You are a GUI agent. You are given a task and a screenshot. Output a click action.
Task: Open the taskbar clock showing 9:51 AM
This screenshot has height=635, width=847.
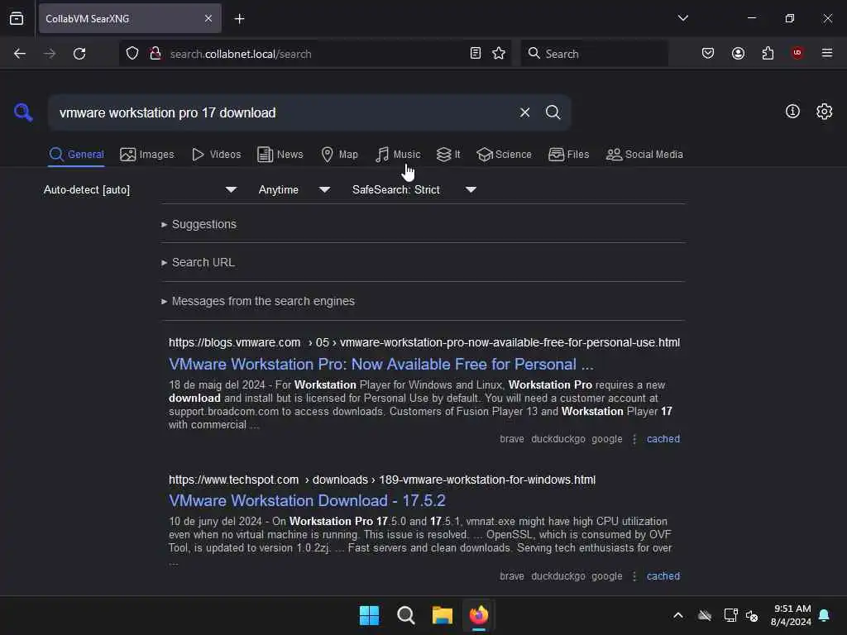[791, 615]
